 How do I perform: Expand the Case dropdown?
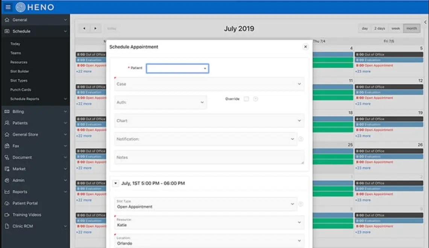(x=300, y=84)
